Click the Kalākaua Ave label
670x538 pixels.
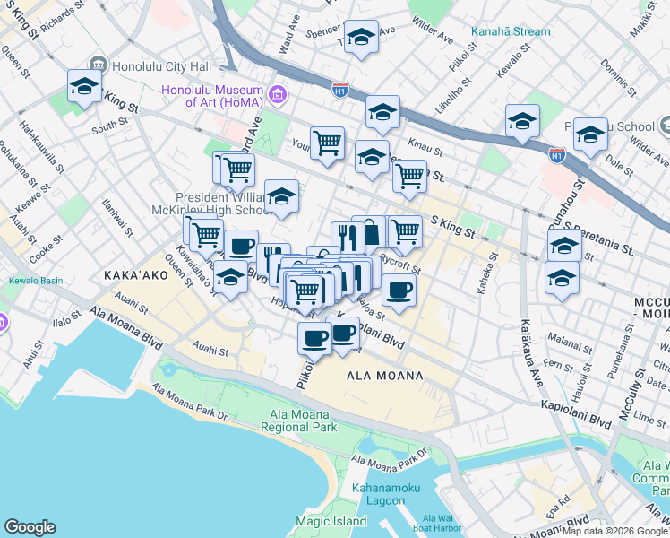click(532, 353)
